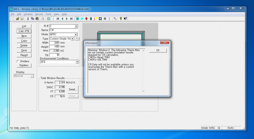Open the Mode NFRC dropdown
254x139 pixels.
[x=76, y=34]
